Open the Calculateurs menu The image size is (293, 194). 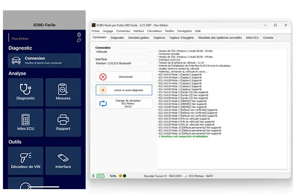coord(154,31)
